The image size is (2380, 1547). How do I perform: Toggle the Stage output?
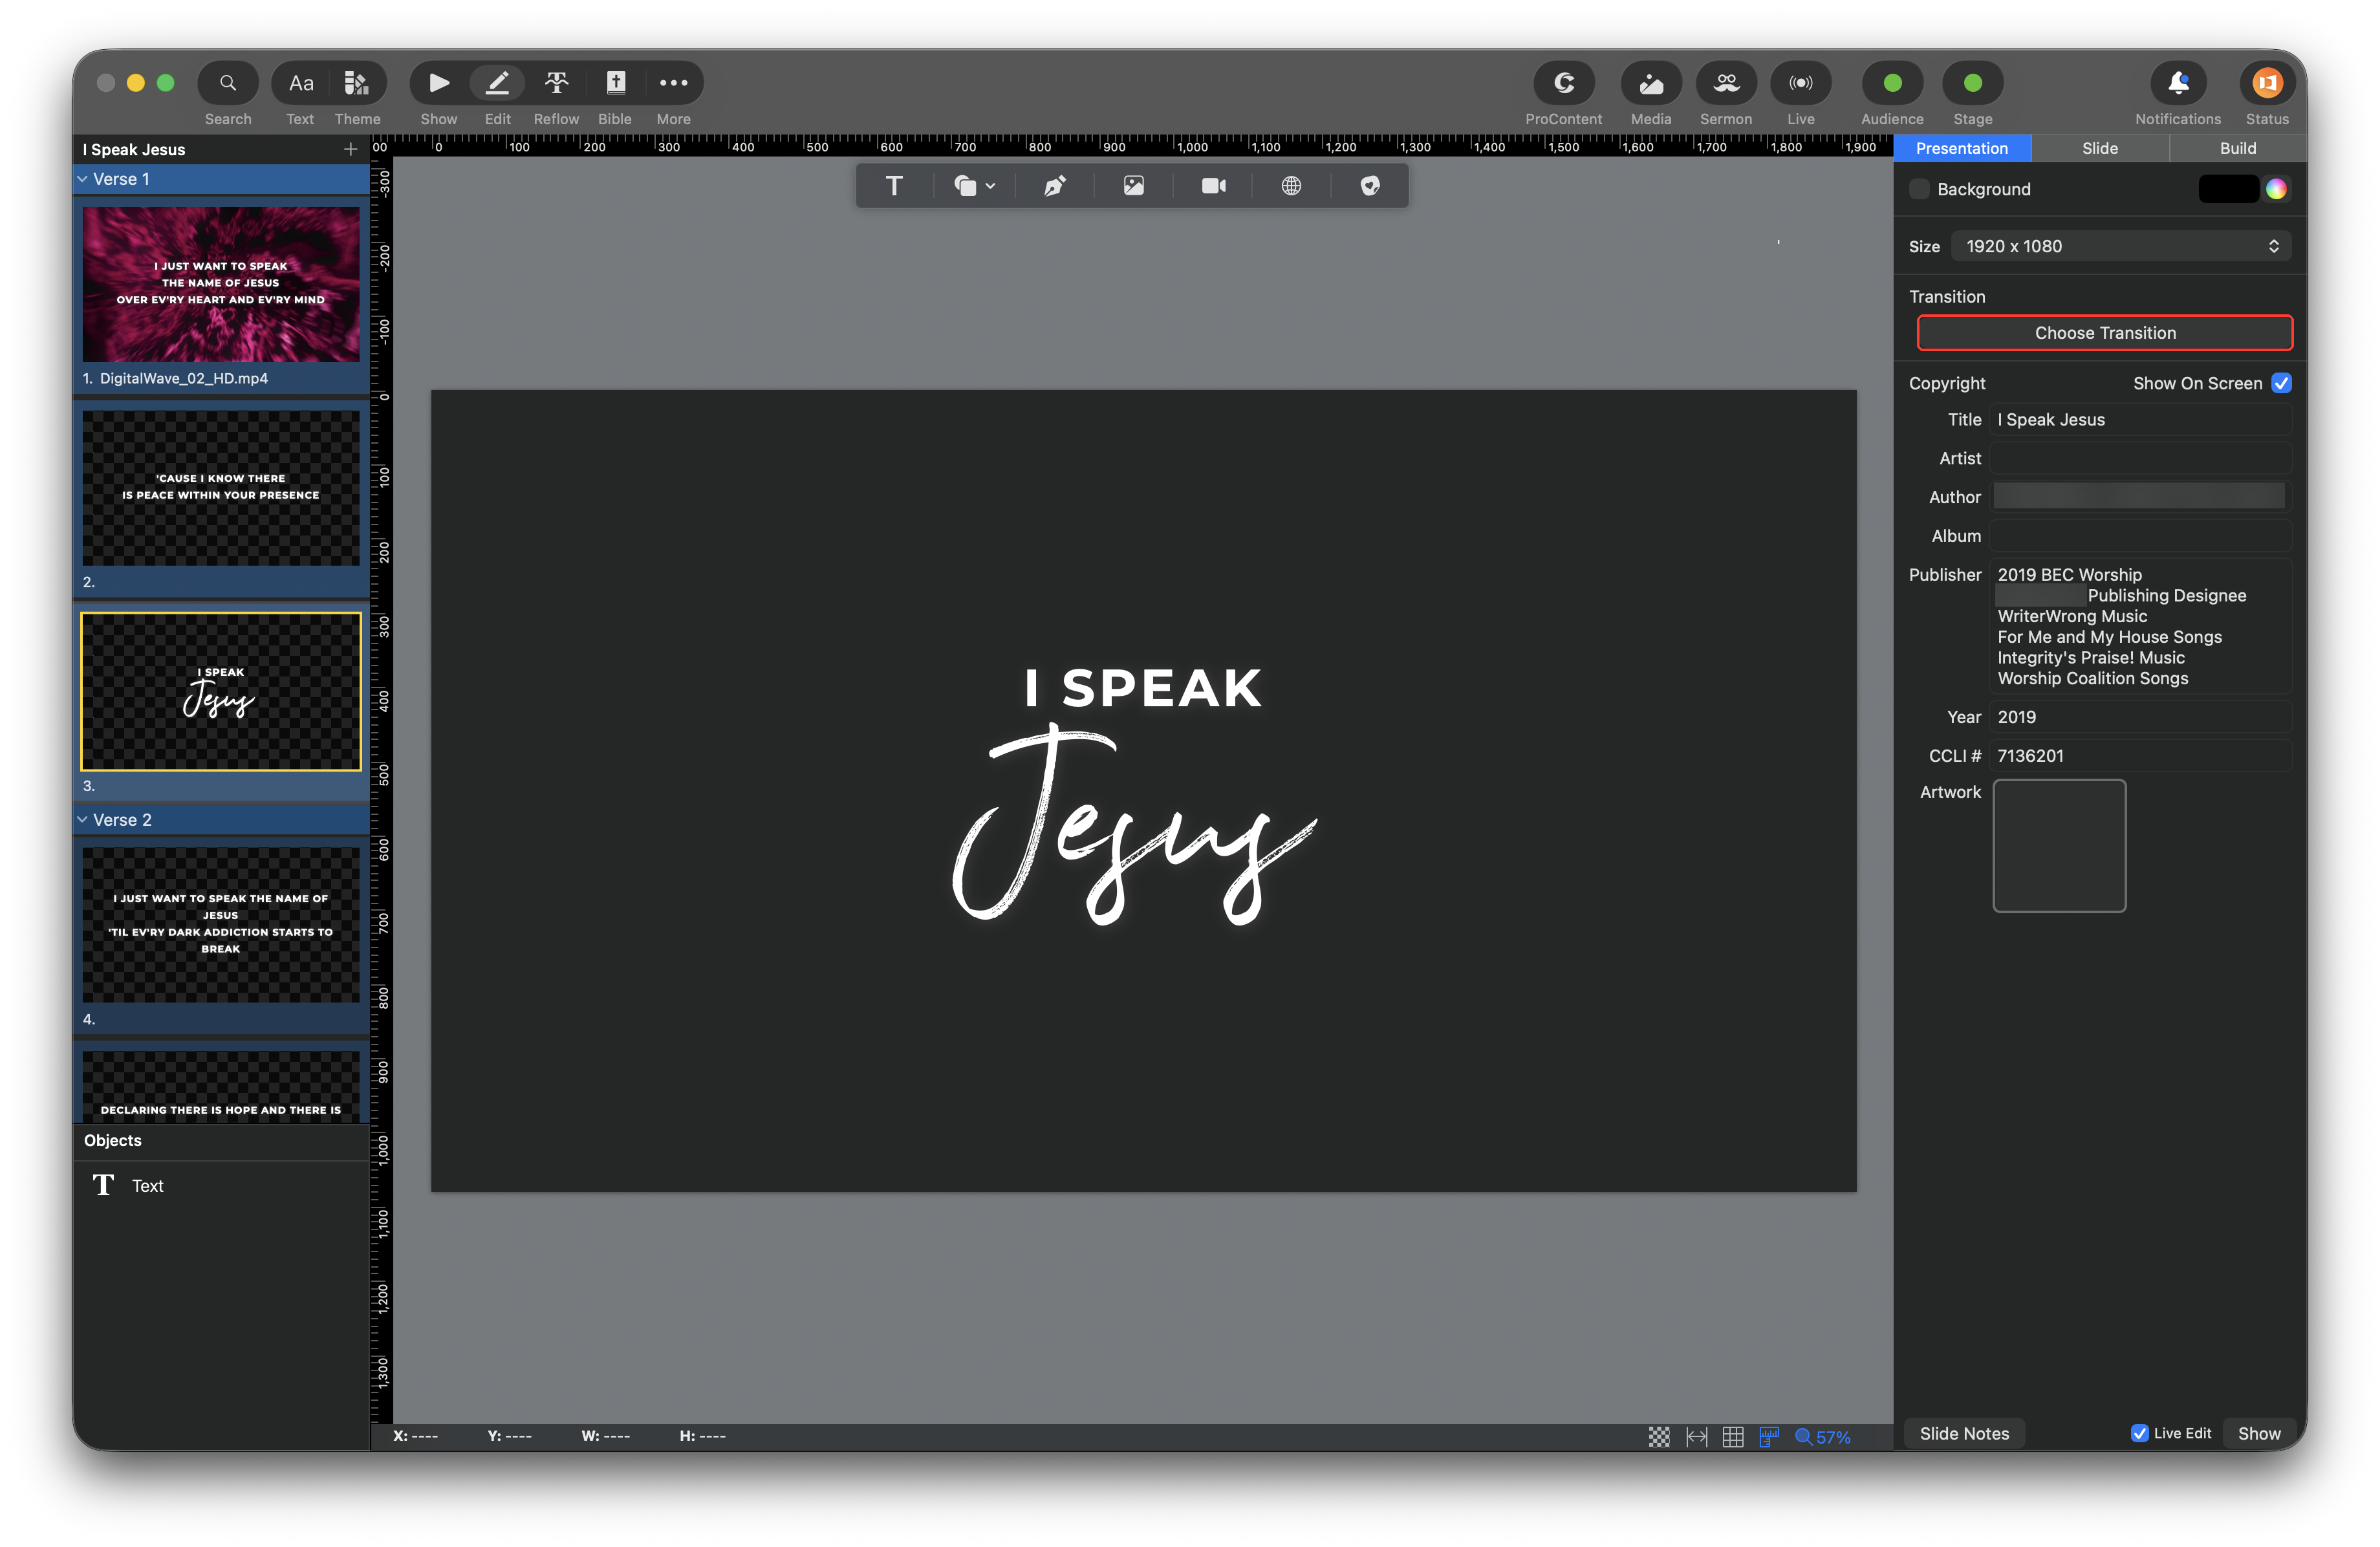pyautogui.click(x=1972, y=83)
